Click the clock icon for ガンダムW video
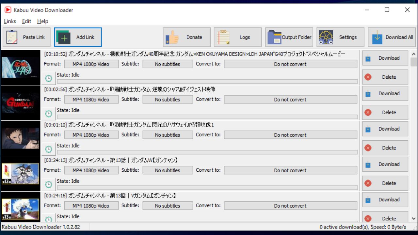This screenshot has width=418, height=235. coord(48,184)
